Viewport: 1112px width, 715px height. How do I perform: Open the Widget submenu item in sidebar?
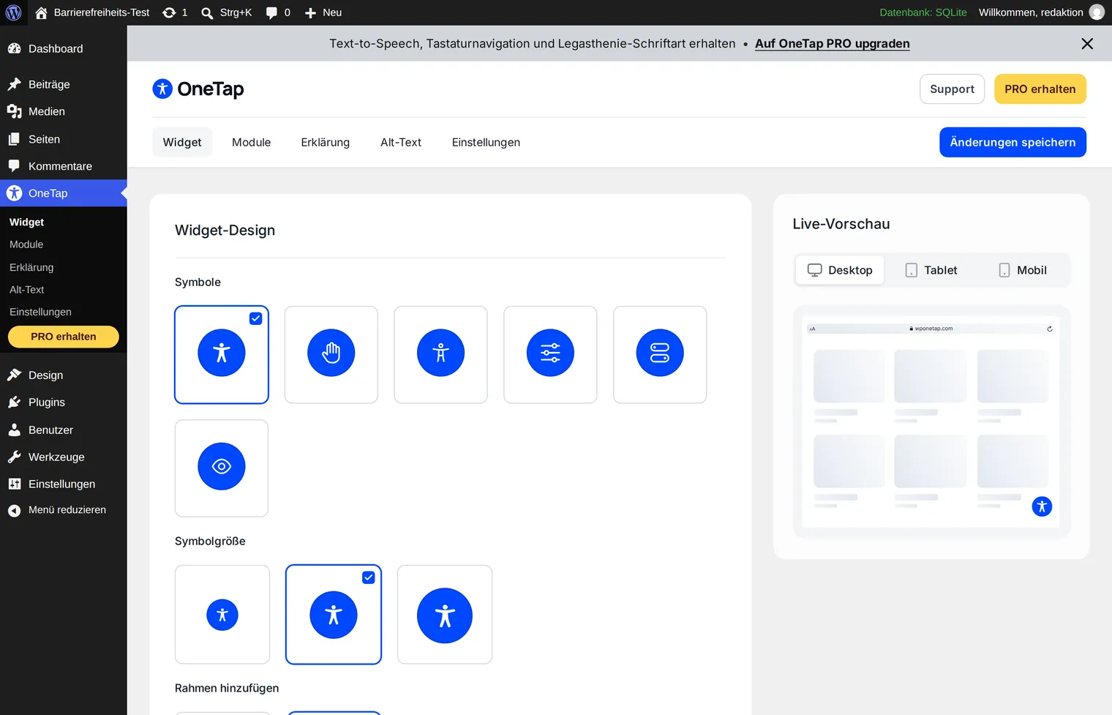(x=26, y=222)
